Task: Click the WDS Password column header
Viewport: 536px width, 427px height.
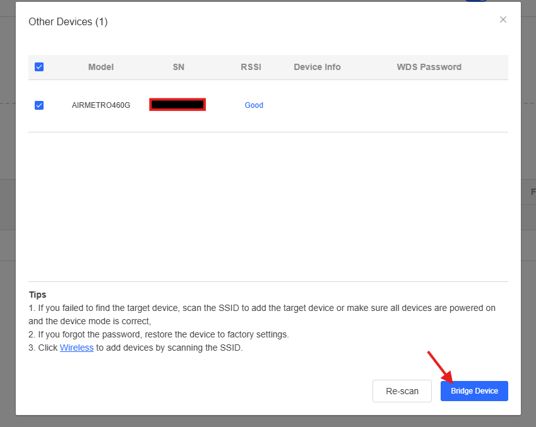Action: (429, 67)
